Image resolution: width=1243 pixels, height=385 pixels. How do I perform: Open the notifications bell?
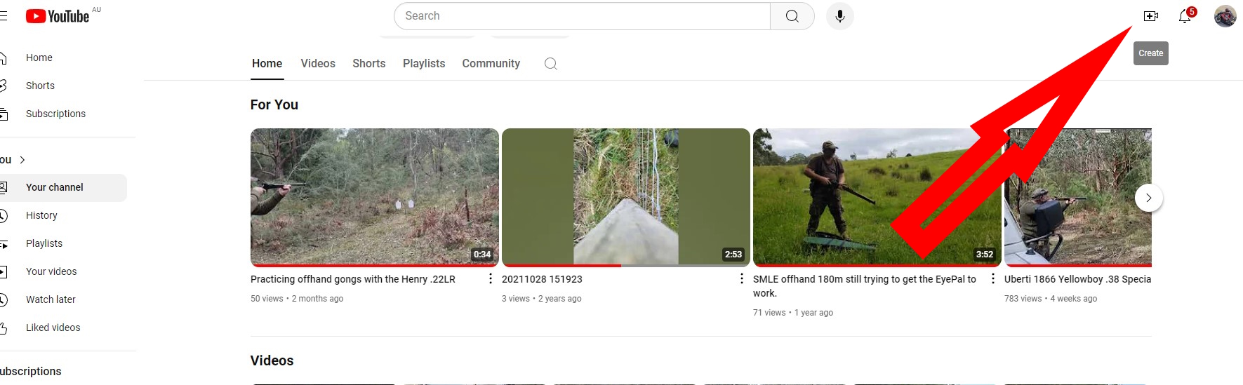(1185, 16)
